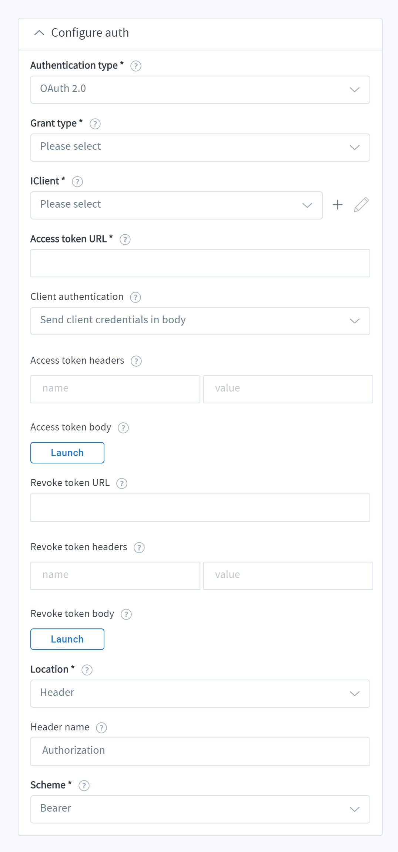The image size is (398, 852).
Task: Show help tooltip for Location field
Action: click(x=87, y=670)
